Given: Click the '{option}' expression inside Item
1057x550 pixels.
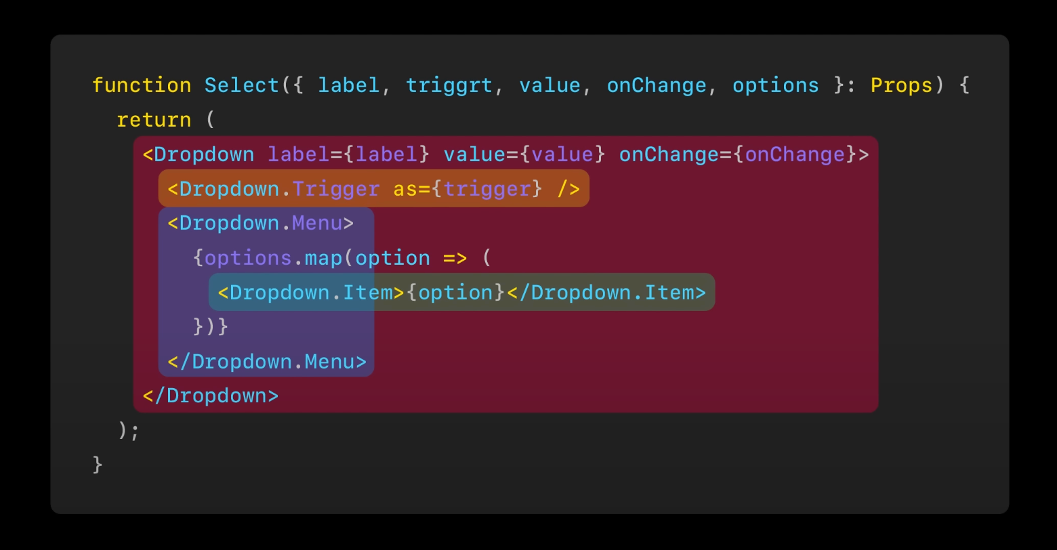Looking at the screenshot, I should click(x=455, y=293).
